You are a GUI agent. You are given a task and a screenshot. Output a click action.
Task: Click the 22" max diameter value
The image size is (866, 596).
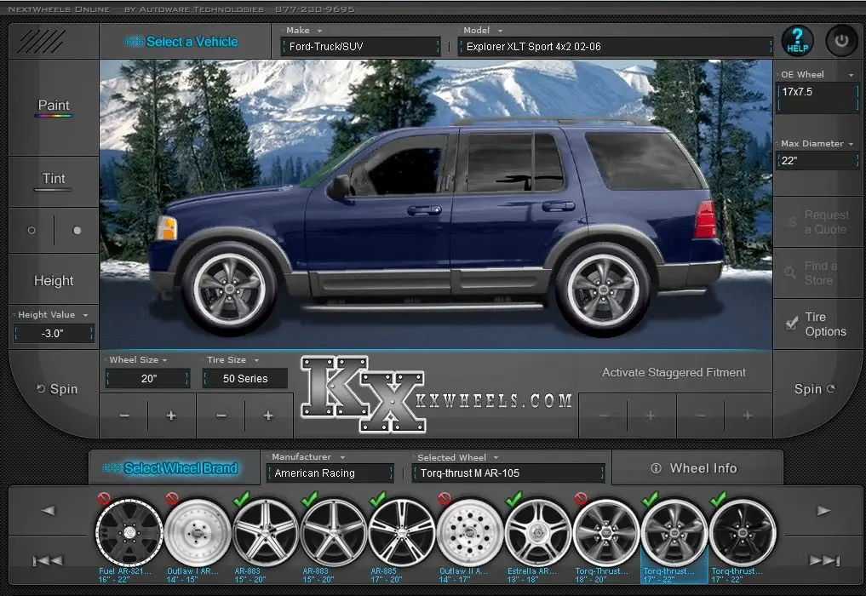click(x=817, y=161)
